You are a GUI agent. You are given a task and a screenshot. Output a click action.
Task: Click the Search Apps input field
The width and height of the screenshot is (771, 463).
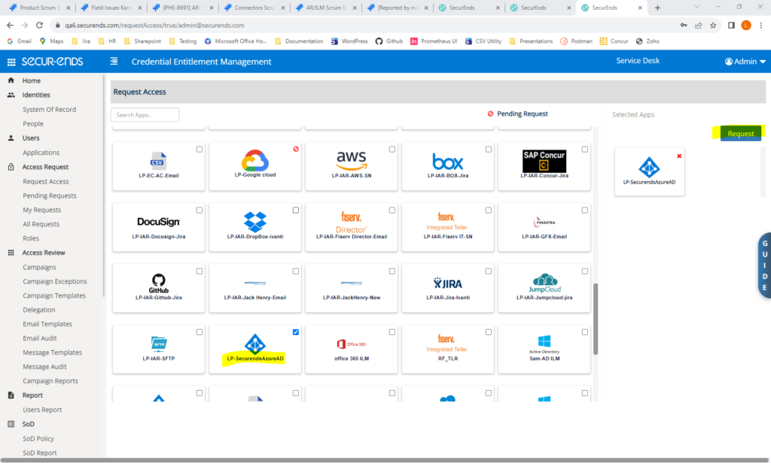tap(145, 115)
